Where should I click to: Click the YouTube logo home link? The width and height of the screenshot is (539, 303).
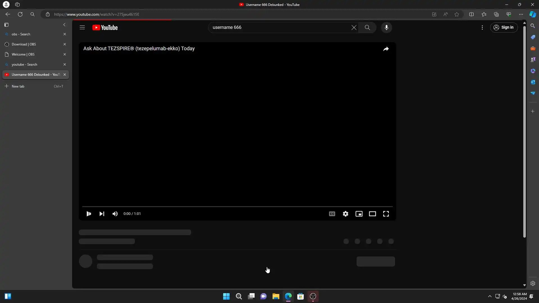105,27
